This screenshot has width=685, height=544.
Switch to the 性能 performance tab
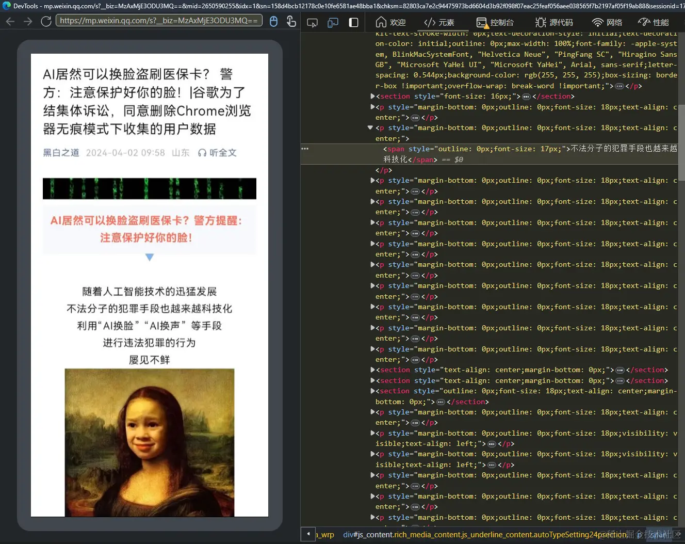[654, 23]
